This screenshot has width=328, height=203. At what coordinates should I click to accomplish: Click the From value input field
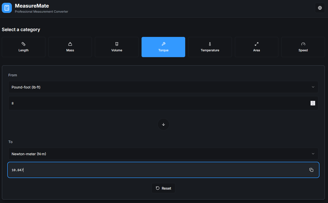[156, 103]
